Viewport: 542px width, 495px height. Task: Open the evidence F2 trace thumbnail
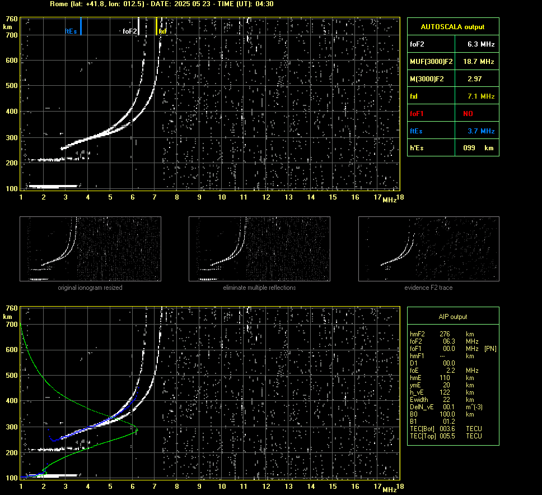(x=429, y=249)
